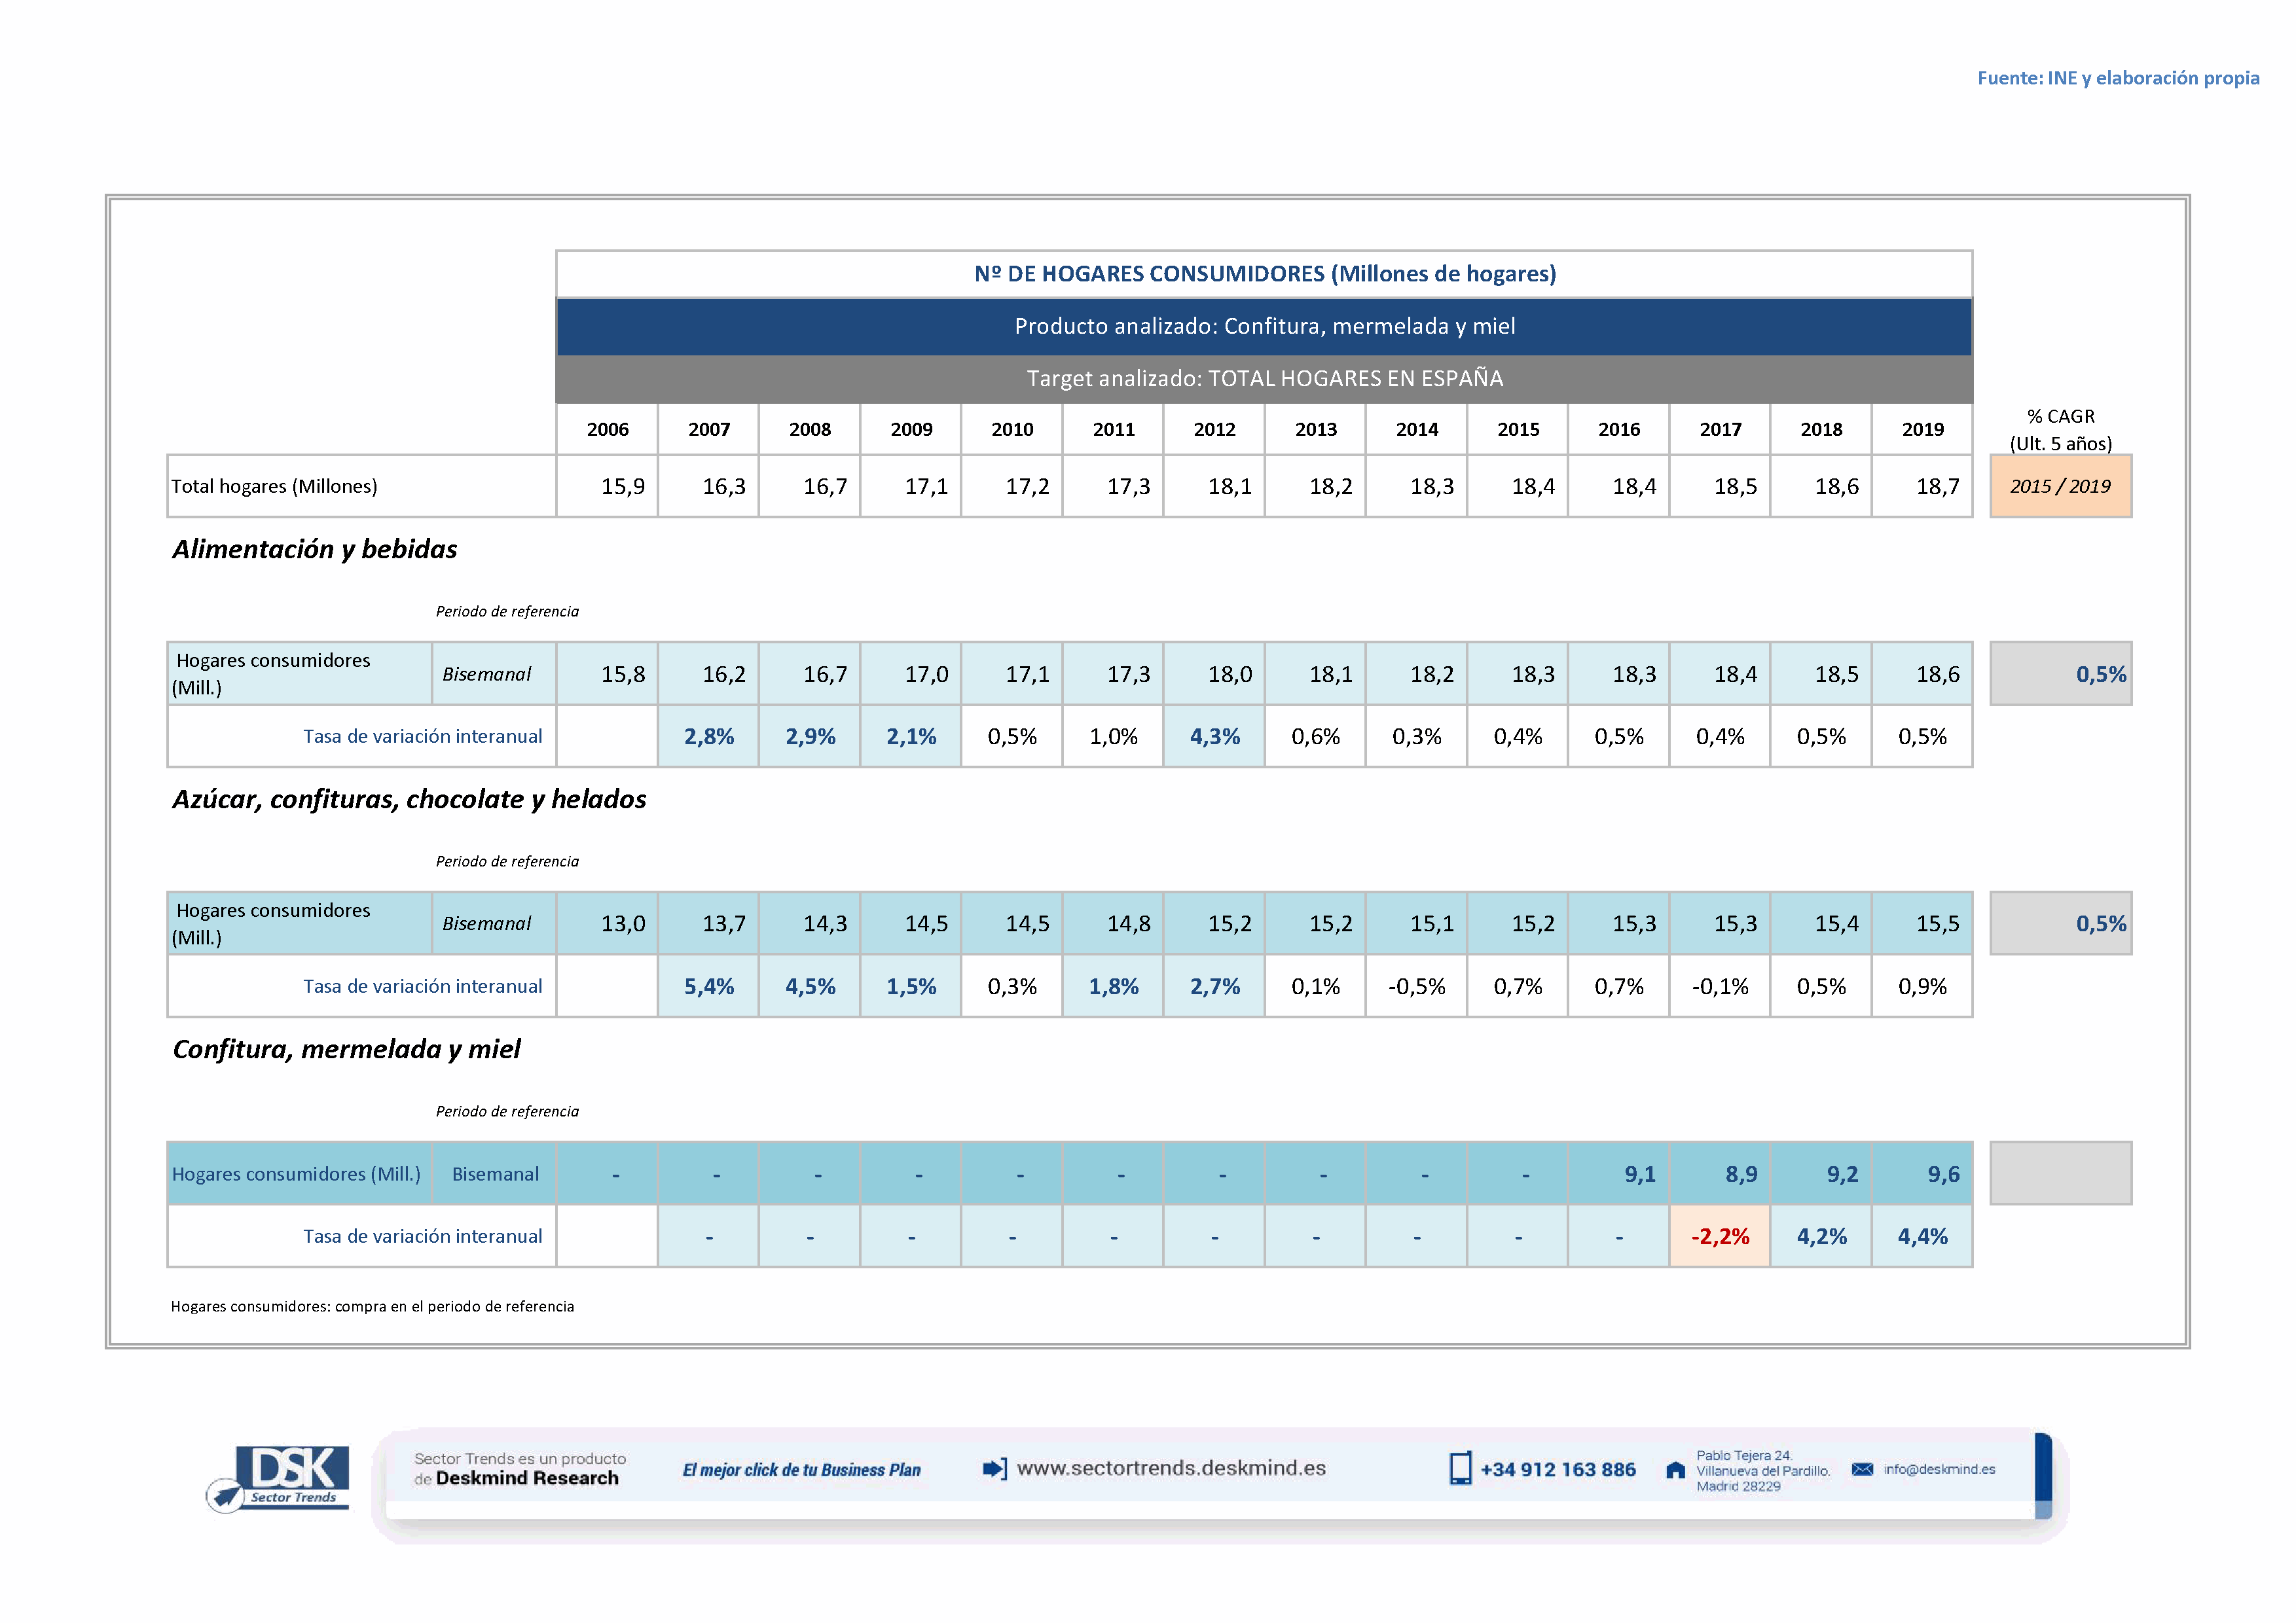Click the 'Total hogares (Millones)' row label
Viewport: 2296px width, 1623px height.
coord(274,487)
